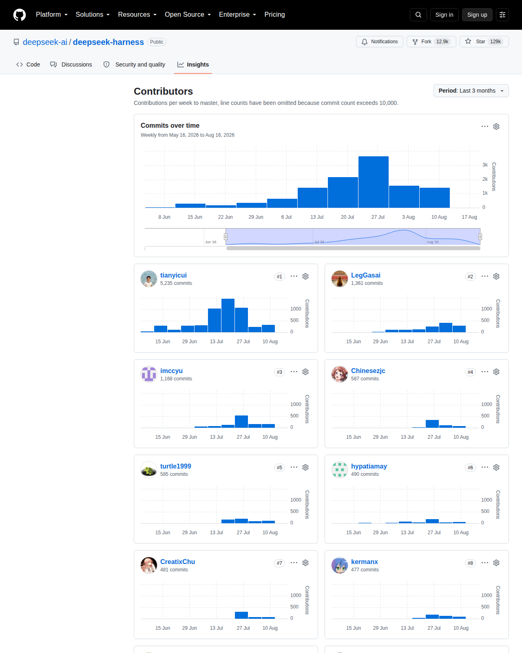Open the gear icon on turtle1999's card
The image size is (522, 653).
tap(305, 467)
